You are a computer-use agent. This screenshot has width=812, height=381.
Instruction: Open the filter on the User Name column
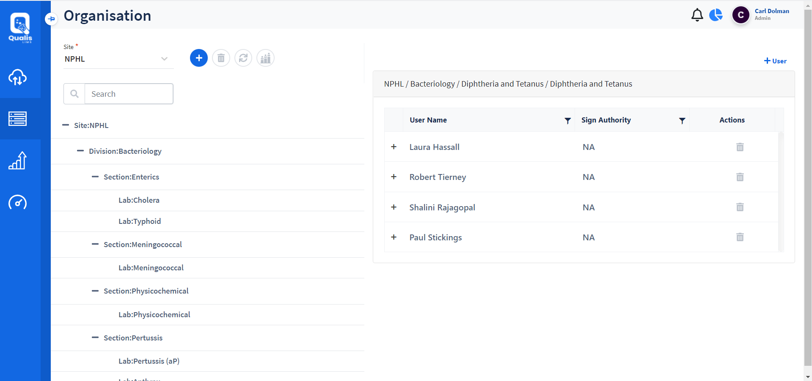tap(567, 120)
